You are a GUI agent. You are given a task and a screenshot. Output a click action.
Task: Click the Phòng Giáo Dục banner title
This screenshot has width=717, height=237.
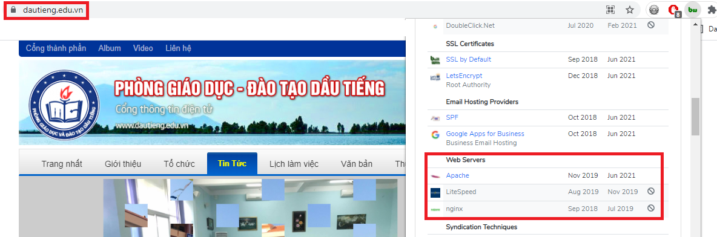tap(249, 89)
